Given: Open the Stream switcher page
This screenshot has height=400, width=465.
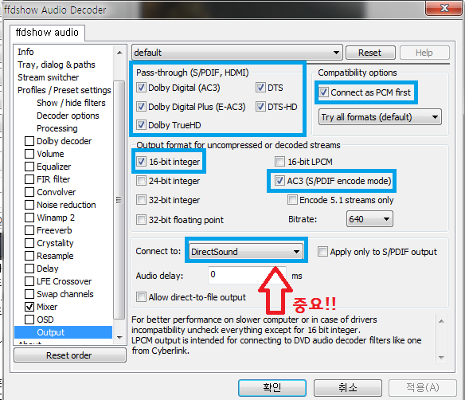Looking at the screenshot, I should pyautogui.click(x=48, y=77).
